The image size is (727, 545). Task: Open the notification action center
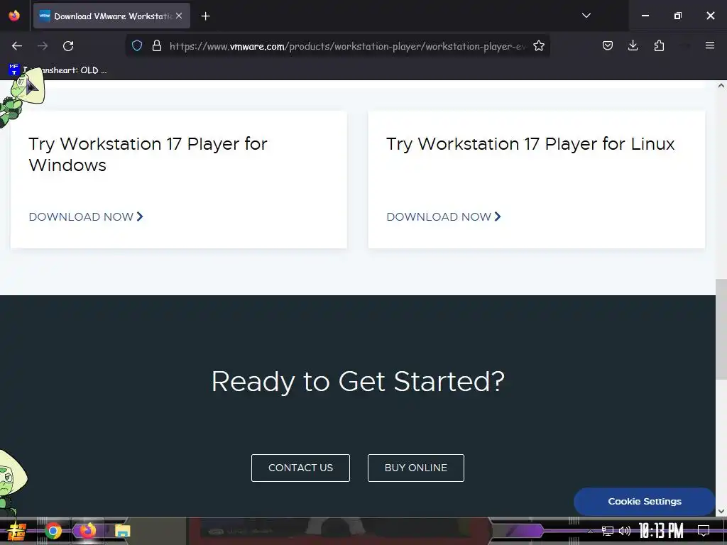coord(704,531)
